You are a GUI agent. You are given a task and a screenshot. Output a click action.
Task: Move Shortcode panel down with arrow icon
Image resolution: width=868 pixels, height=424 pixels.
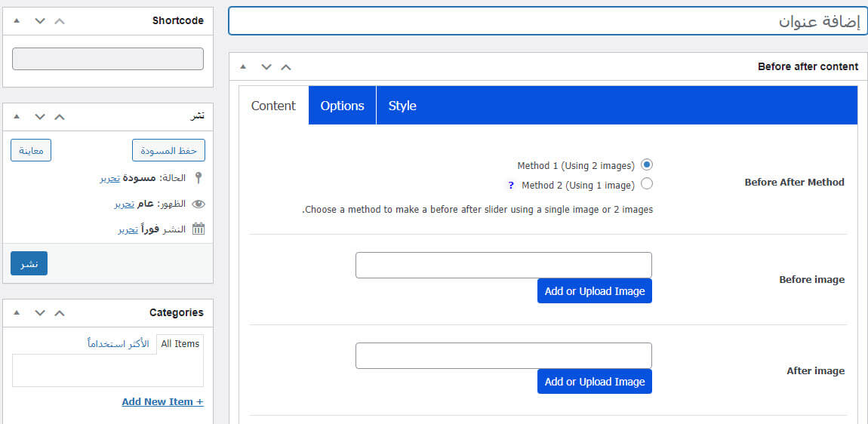pos(40,21)
